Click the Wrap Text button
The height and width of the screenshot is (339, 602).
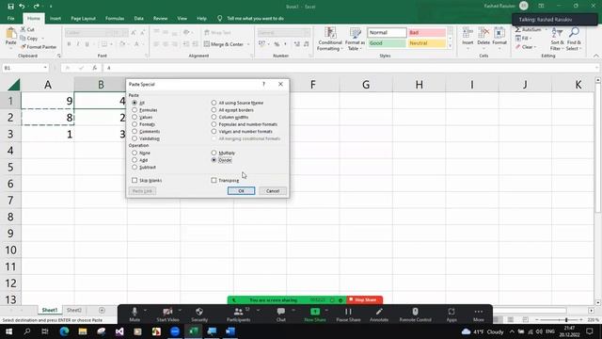point(217,33)
